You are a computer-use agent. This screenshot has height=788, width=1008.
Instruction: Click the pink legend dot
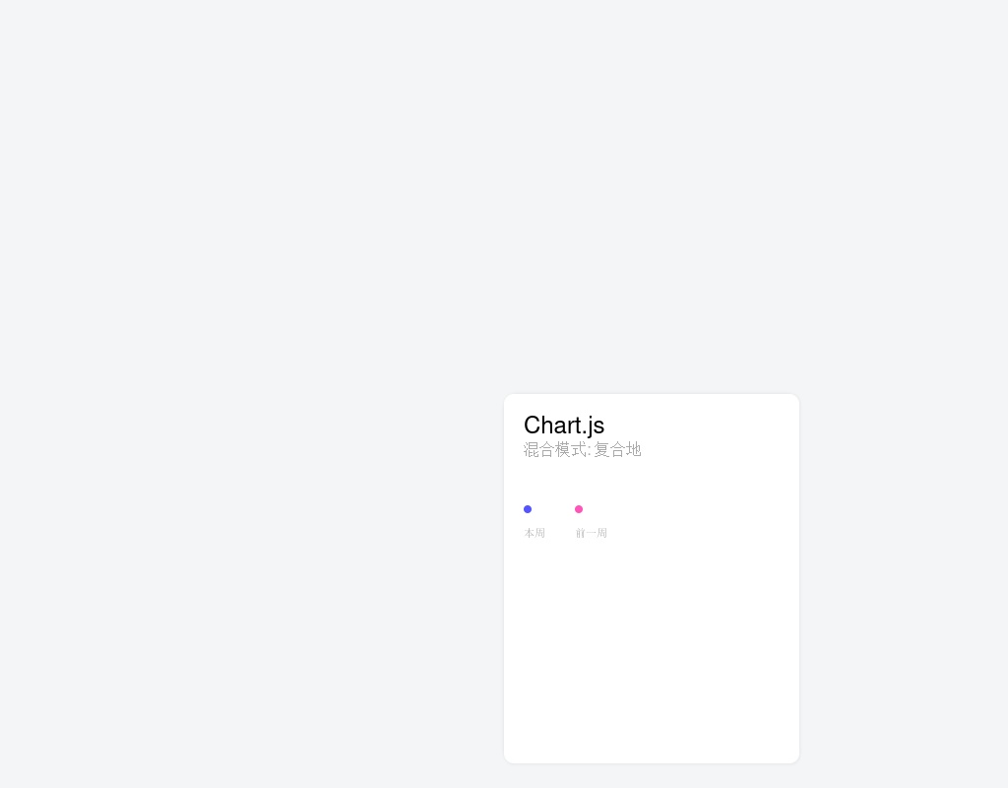tap(579, 509)
